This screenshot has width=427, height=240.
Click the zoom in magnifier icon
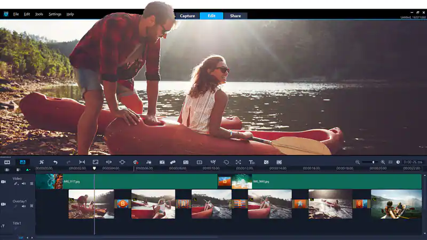coord(383,162)
